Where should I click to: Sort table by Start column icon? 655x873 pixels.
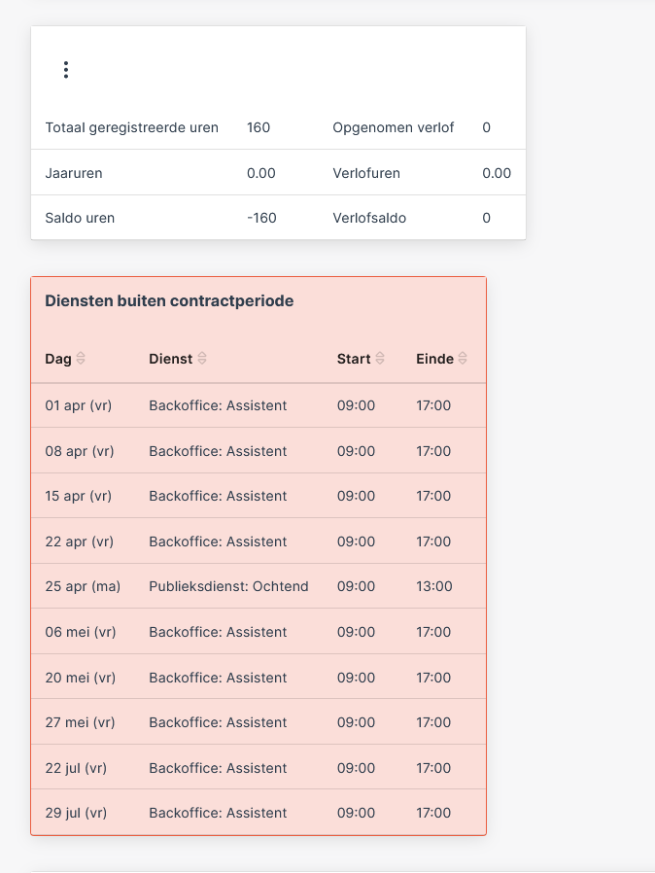click(x=380, y=359)
